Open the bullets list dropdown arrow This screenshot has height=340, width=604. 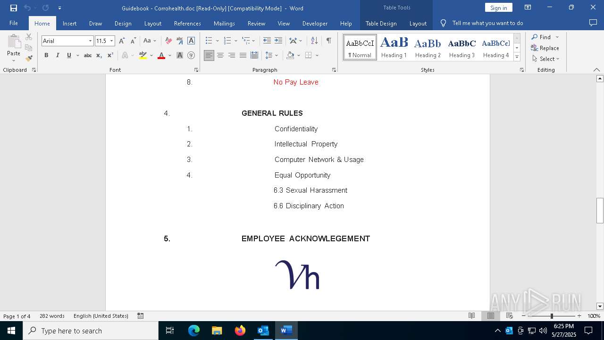[x=217, y=41]
